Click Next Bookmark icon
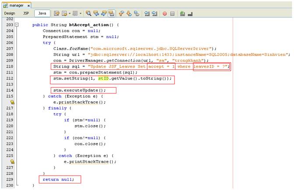 (x=129, y=13)
